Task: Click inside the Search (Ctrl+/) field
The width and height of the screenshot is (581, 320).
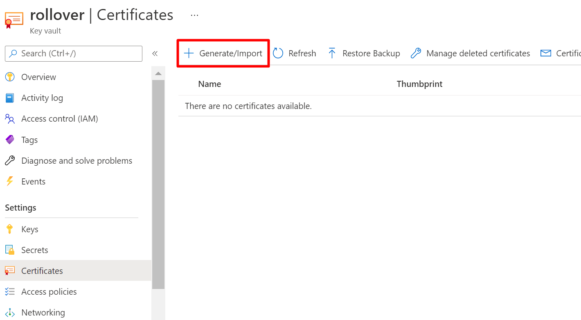Action: coord(73,53)
